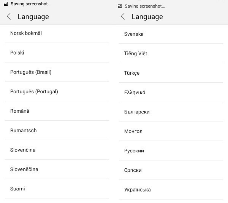This screenshot has width=228, height=203.
Task: Click the screenshot notification icon above Norsk list
Action: point(6,4)
